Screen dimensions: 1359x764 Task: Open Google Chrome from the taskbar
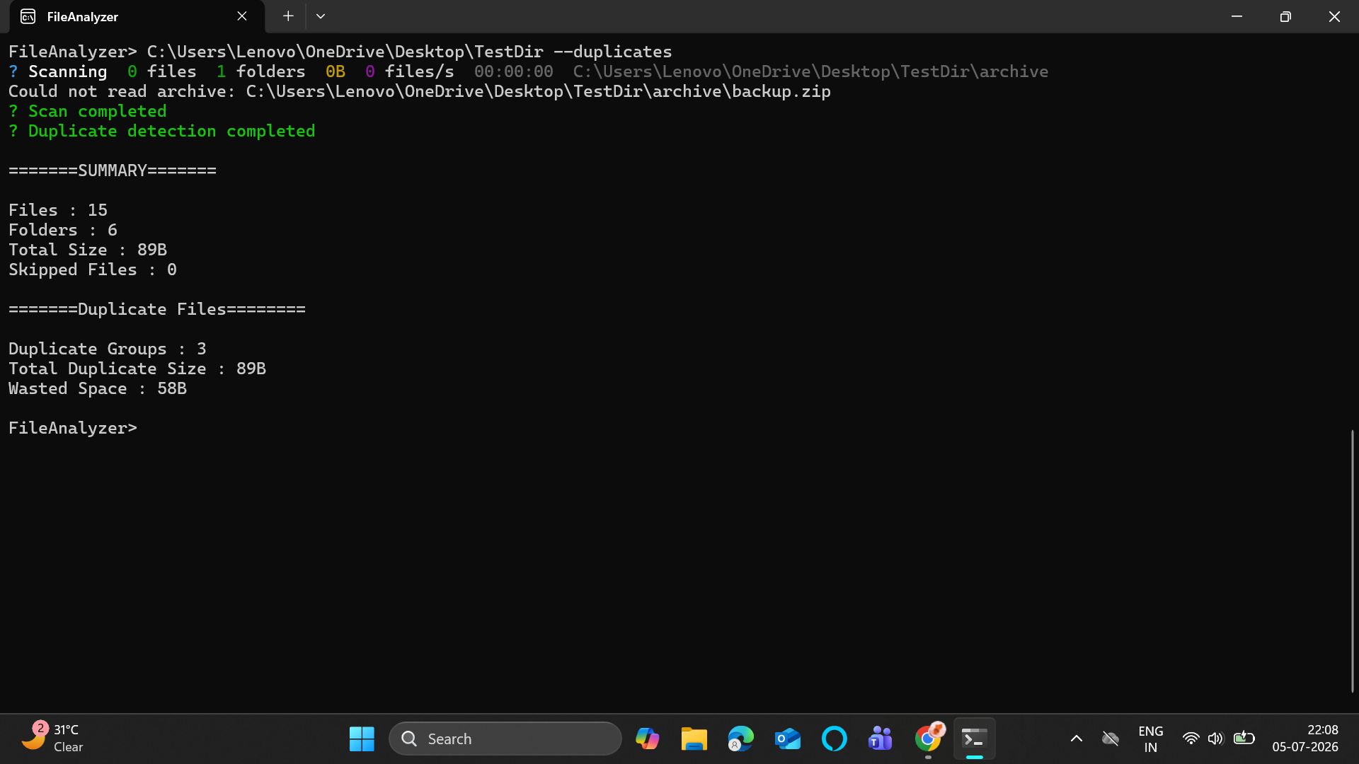click(x=928, y=739)
